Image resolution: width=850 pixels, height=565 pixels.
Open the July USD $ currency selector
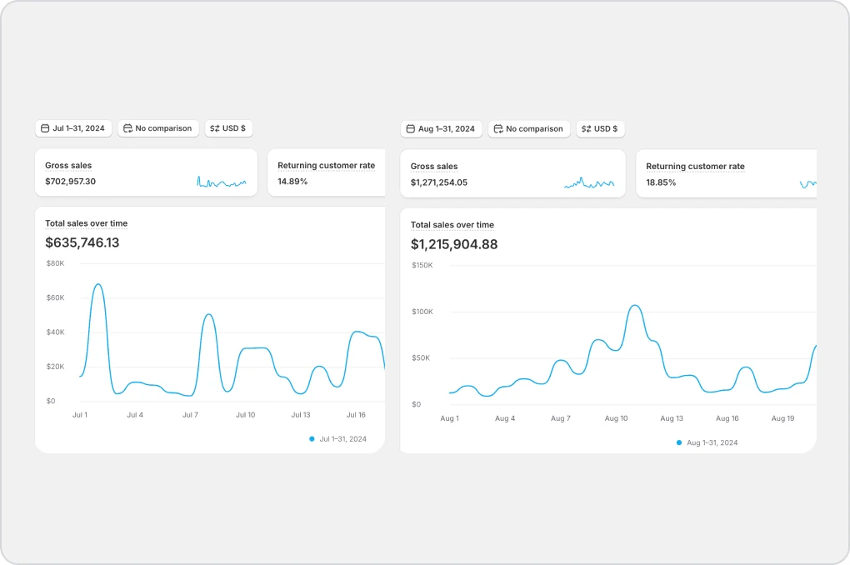click(x=229, y=128)
